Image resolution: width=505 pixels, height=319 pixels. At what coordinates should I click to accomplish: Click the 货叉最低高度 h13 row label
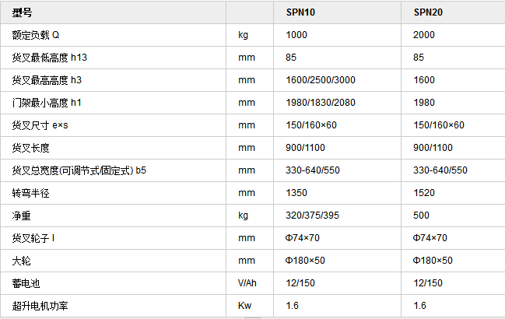click(50, 58)
